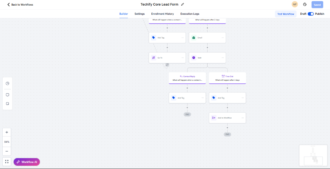Open the MF user avatar

(295, 4)
